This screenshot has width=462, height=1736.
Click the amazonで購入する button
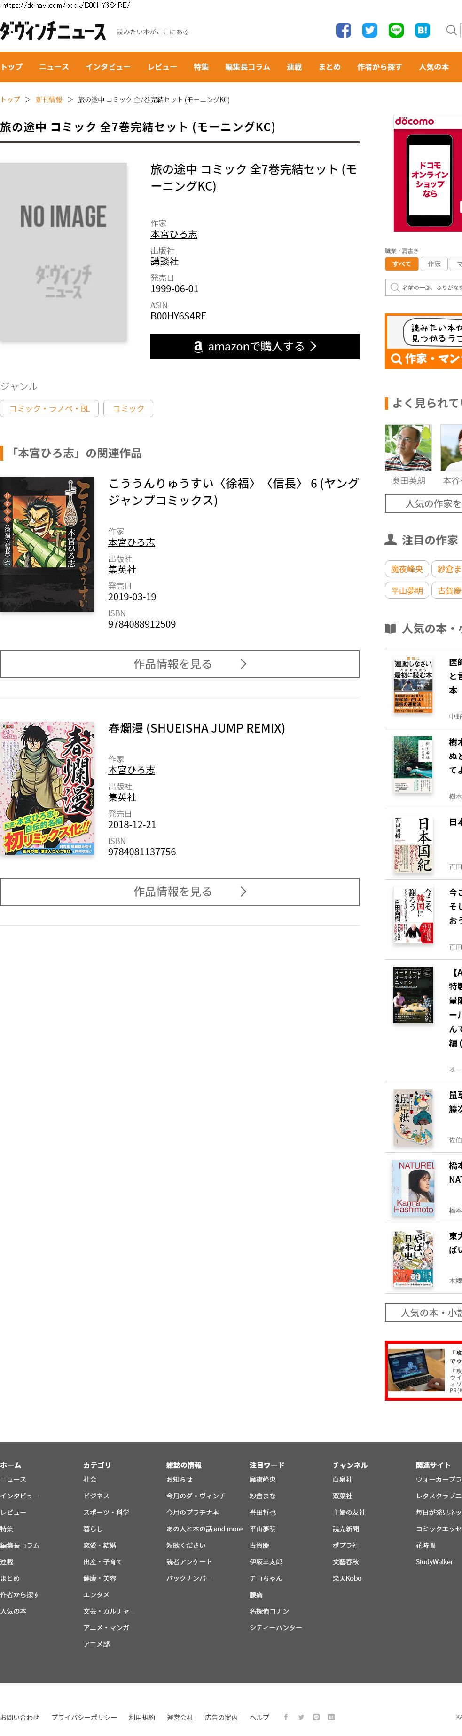pos(255,346)
